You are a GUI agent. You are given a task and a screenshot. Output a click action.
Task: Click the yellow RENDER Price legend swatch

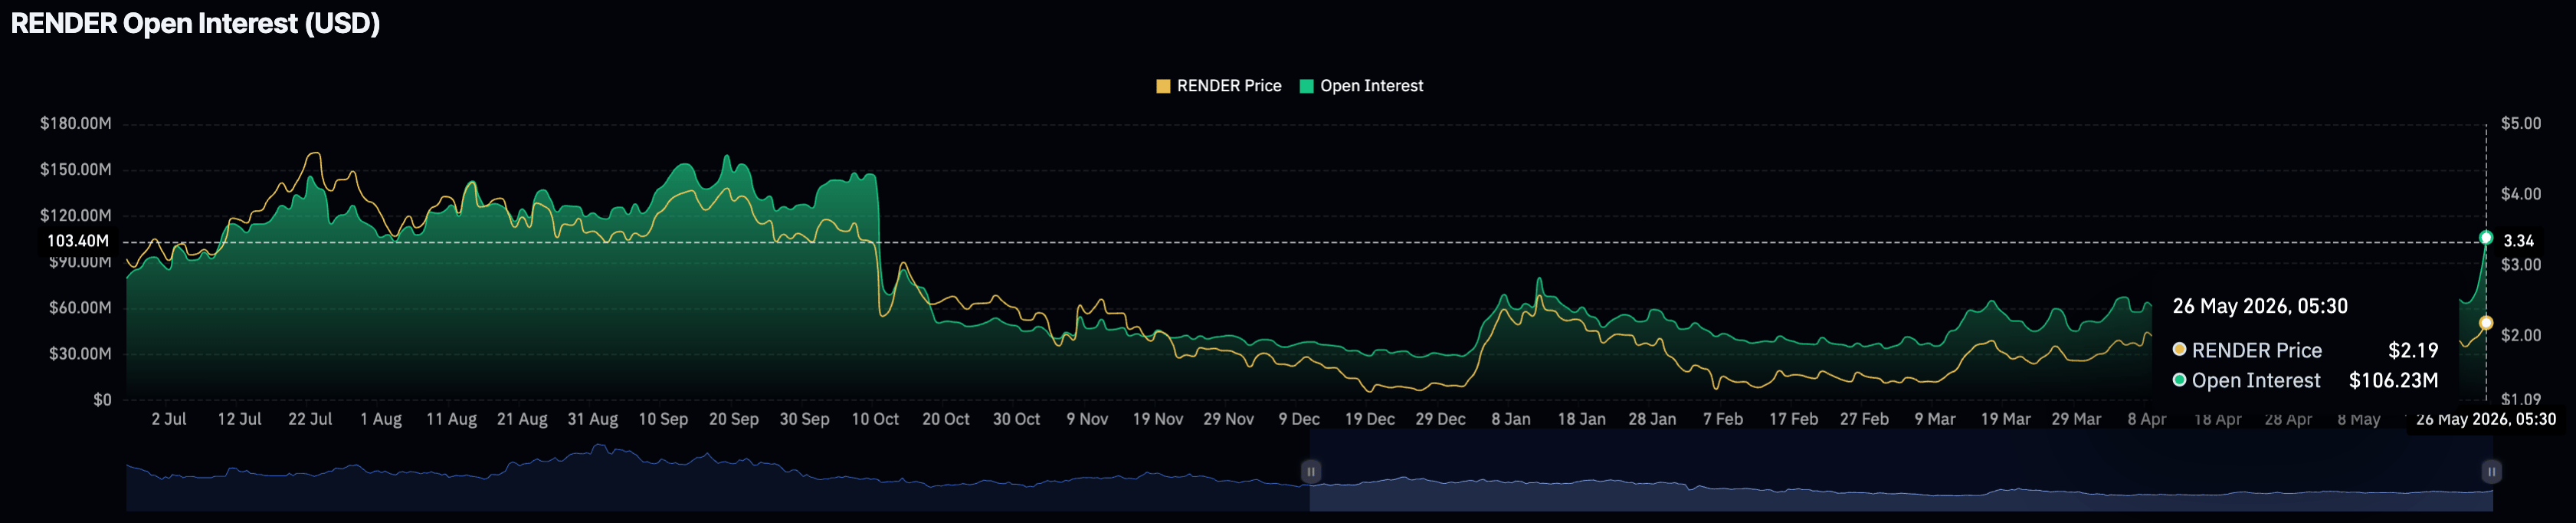1163,86
